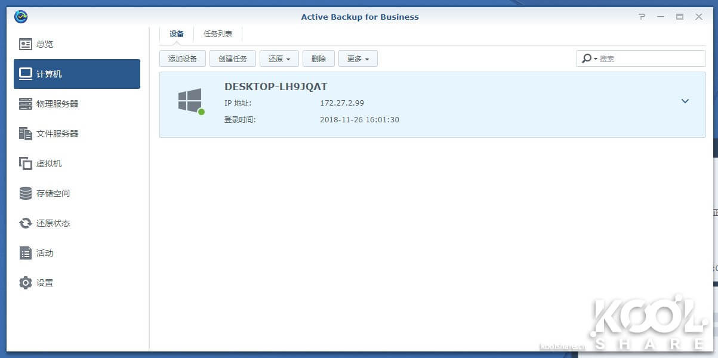Screen dimensions: 718x358
Task: Open Active Backup app logo icon
Action: [21, 17]
